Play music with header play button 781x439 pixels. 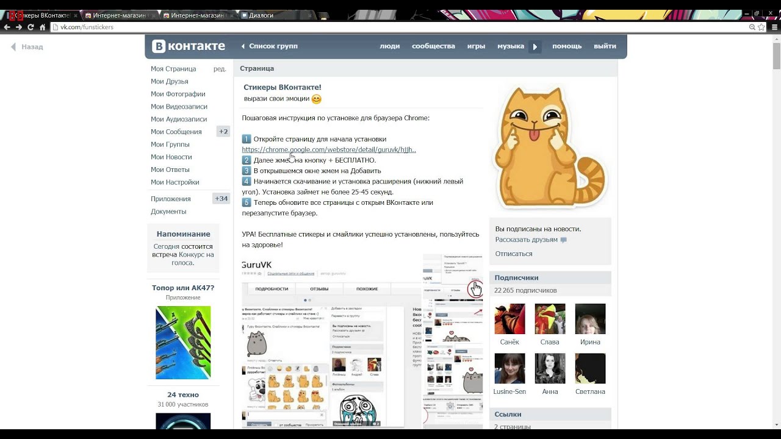point(535,46)
